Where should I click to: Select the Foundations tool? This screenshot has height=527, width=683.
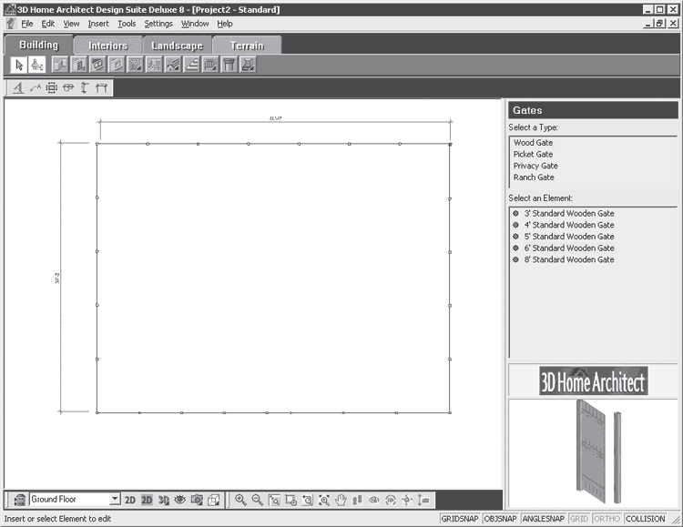click(248, 65)
